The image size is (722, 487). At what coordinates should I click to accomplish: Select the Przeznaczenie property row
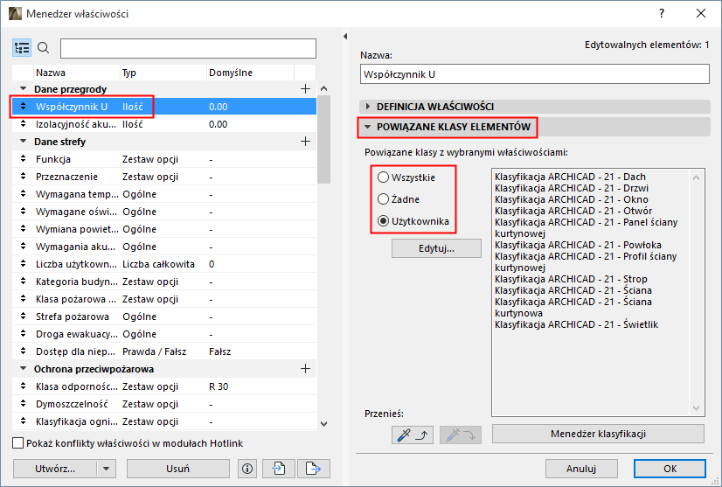pos(164,177)
